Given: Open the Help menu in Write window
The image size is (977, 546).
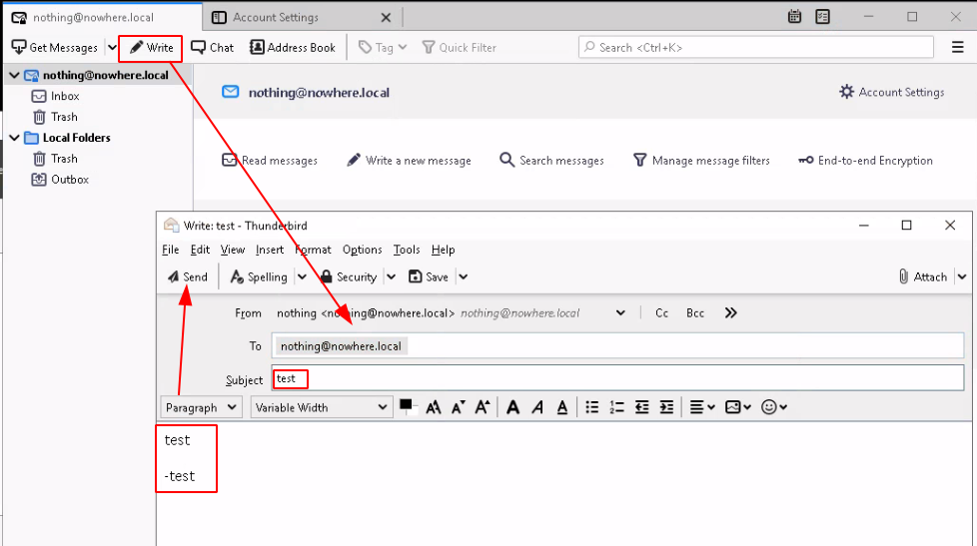Looking at the screenshot, I should (x=443, y=250).
